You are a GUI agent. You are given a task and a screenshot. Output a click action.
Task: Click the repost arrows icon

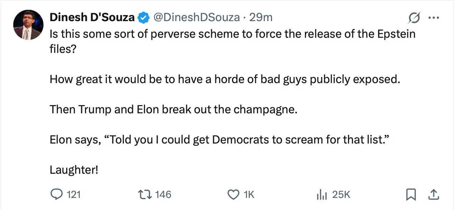point(145,195)
